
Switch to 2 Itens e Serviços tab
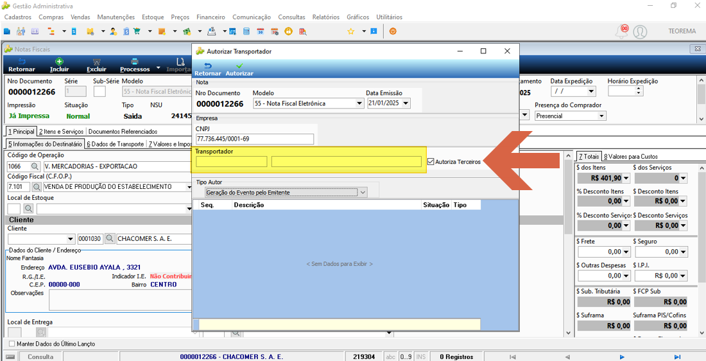[61, 132]
